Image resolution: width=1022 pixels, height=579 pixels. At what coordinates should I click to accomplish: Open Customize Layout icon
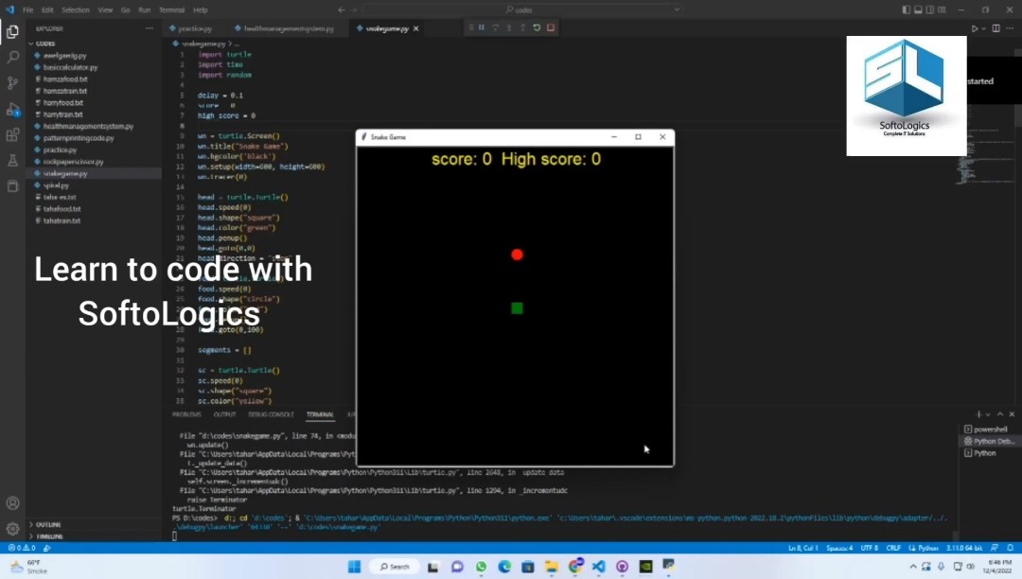942,9
